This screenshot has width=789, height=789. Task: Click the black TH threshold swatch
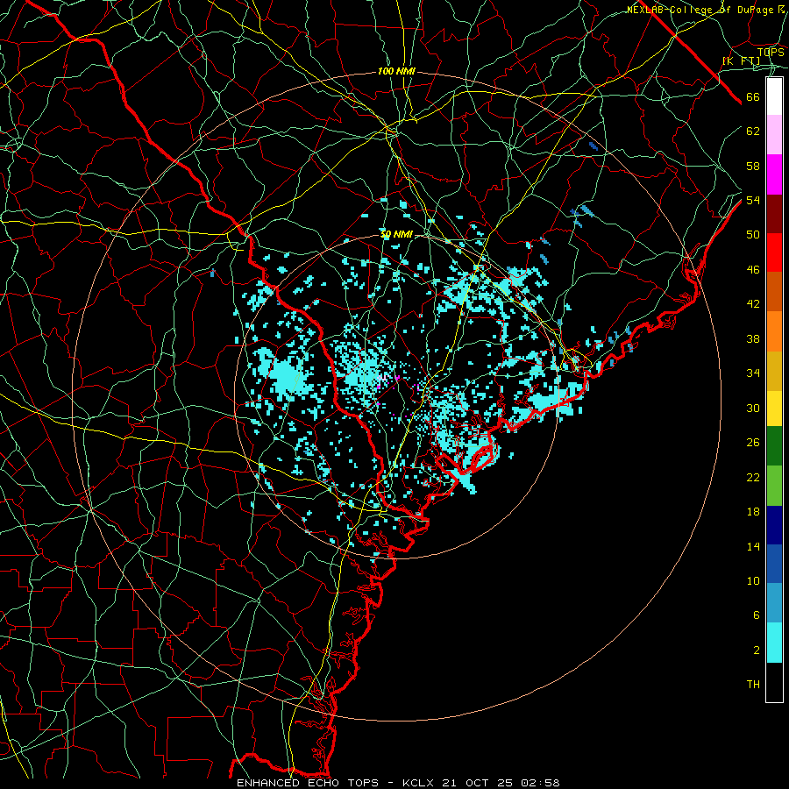774,682
